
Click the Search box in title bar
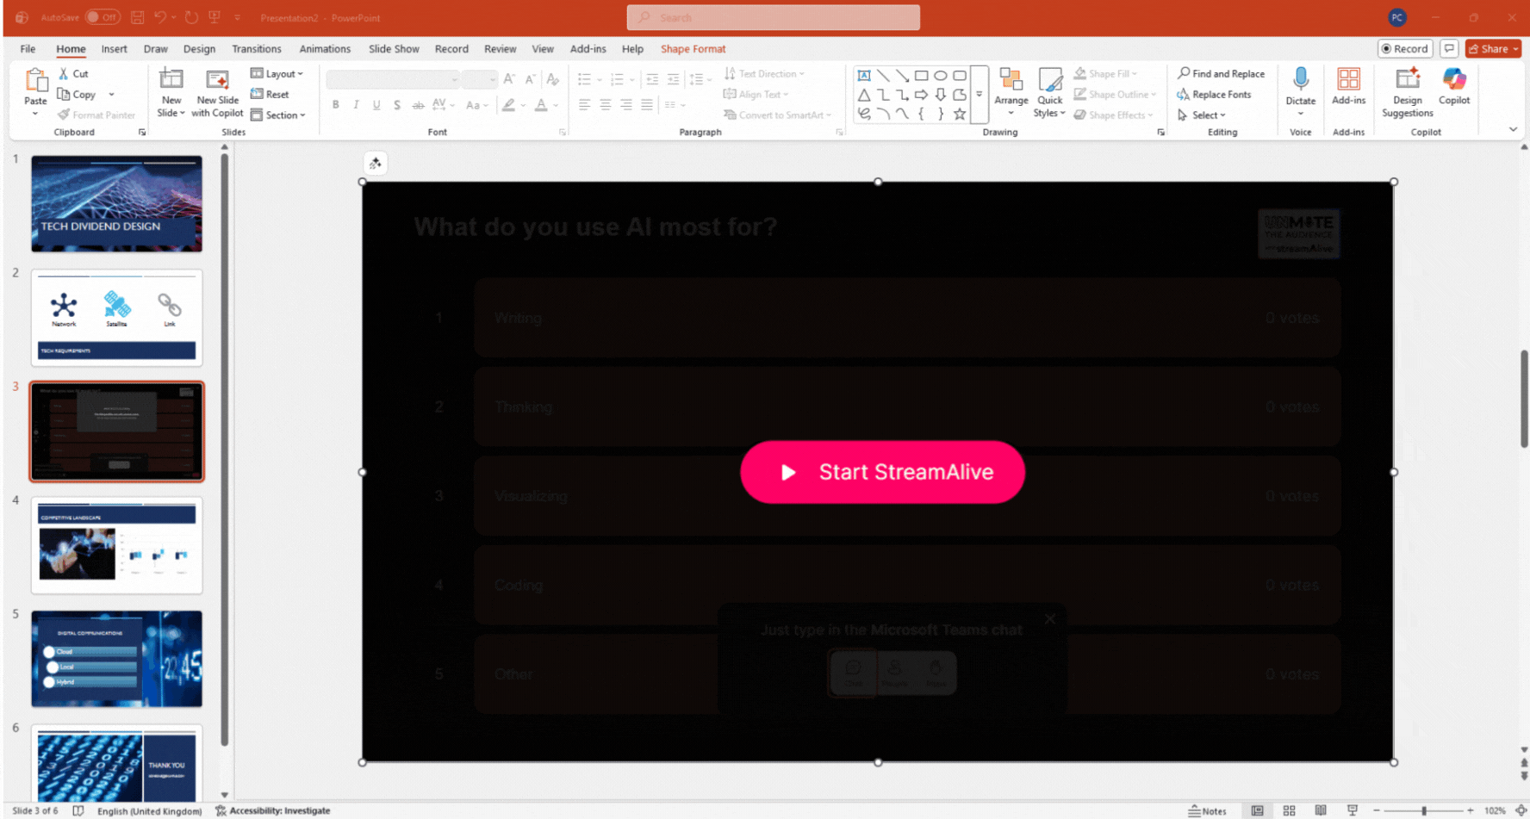(x=773, y=17)
